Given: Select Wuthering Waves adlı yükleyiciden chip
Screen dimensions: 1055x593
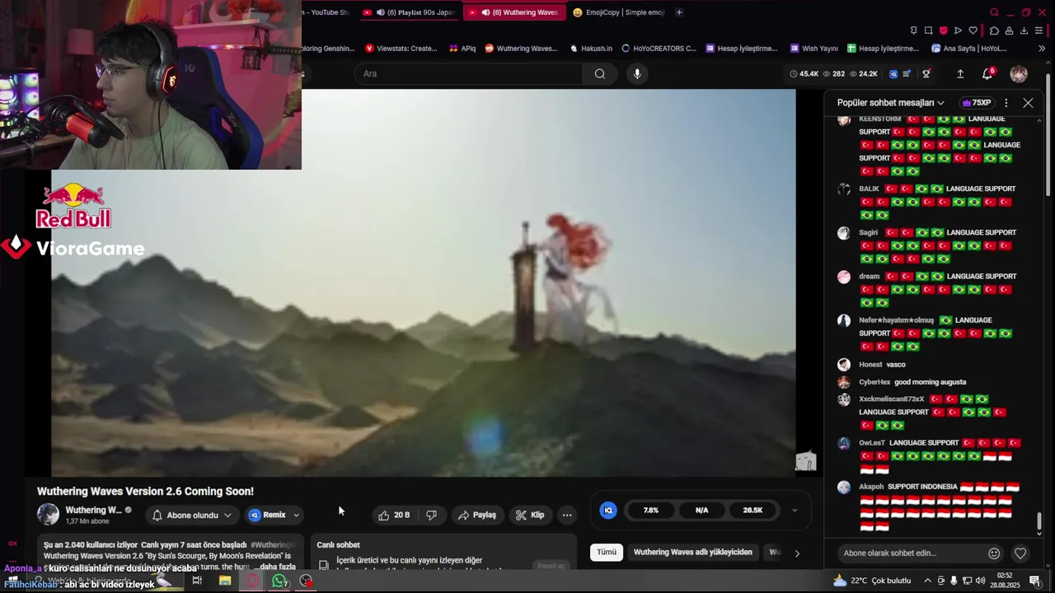Looking at the screenshot, I should (692, 553).
